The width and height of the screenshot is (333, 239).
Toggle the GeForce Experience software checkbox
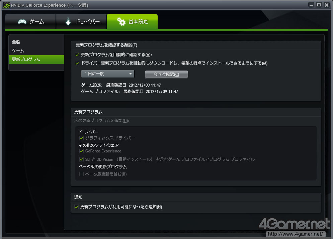(x=81, y=151)
